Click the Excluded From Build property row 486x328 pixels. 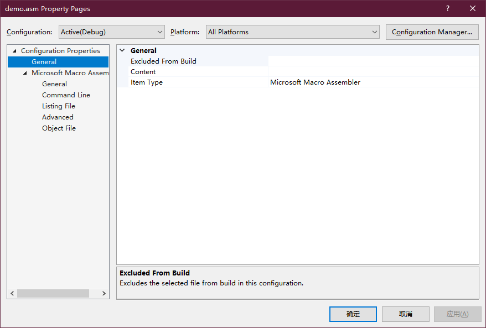tap(163, 61)
